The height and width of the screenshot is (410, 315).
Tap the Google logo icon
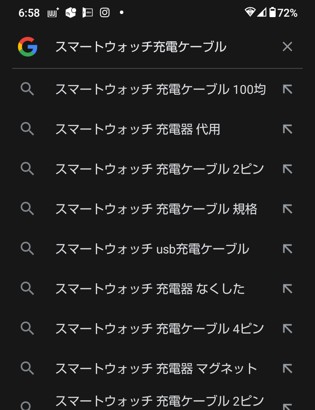[28, 46]
